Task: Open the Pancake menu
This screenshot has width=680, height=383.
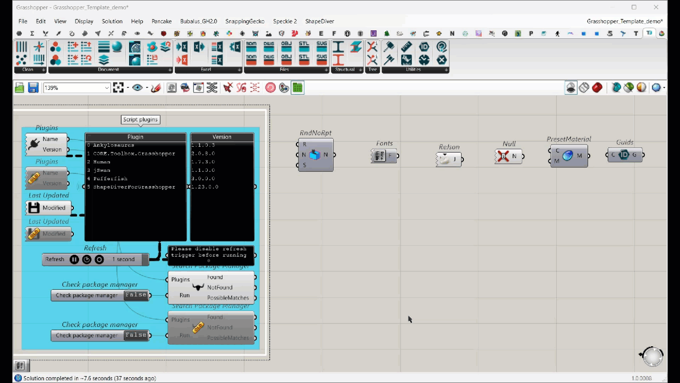Action: tap(161, 21)
